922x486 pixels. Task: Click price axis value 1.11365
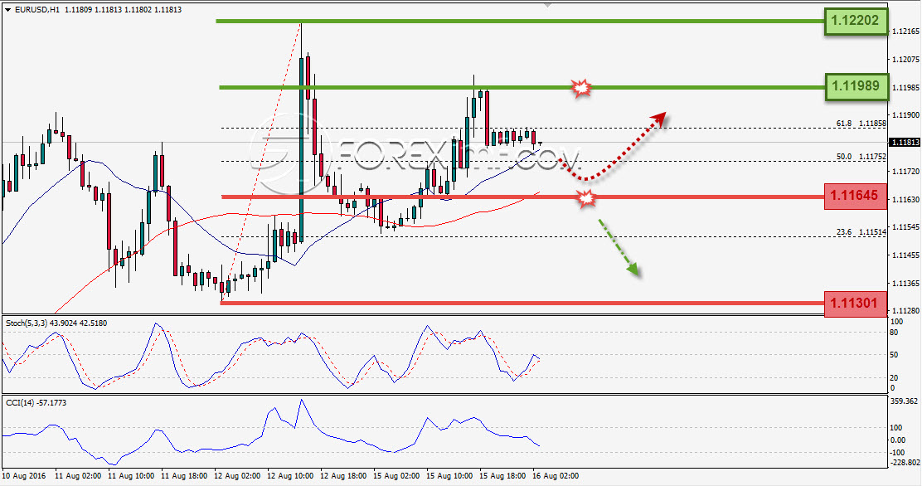(x=905, y=284)
